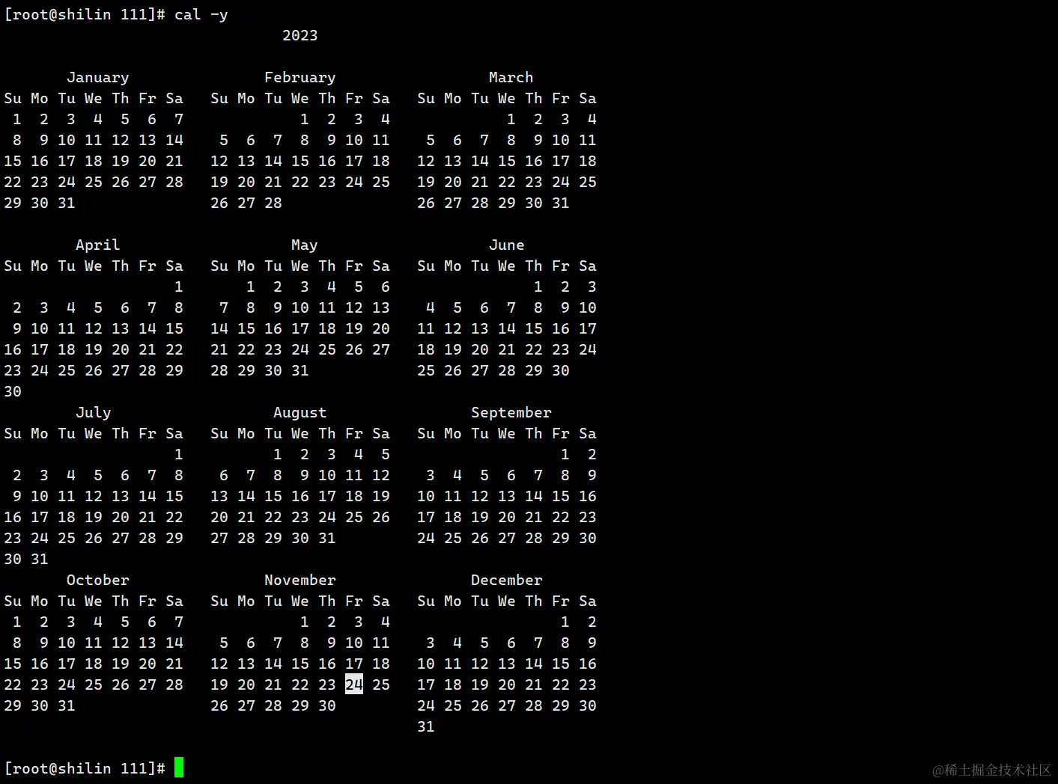Viewport: 1058px width, 784px height.
Task: Select the December month heading
Action: click(507, 581)
